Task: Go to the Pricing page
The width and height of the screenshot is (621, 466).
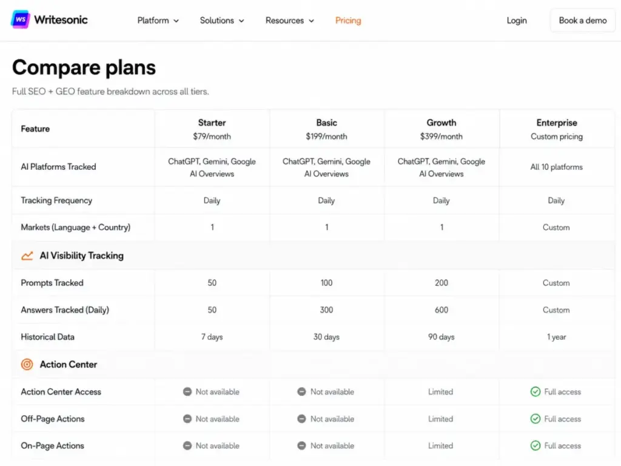Action: pyautogui.click(x=348, y=21)
